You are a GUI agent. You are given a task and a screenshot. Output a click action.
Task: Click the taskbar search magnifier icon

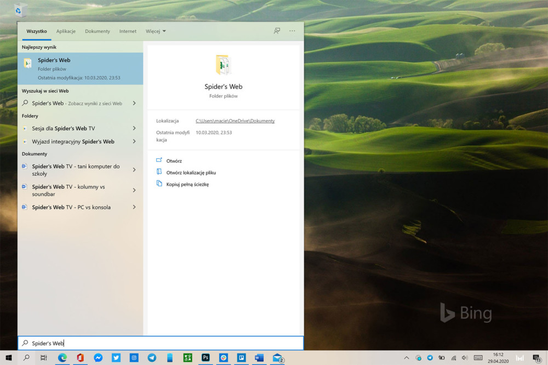pos(26,358)
